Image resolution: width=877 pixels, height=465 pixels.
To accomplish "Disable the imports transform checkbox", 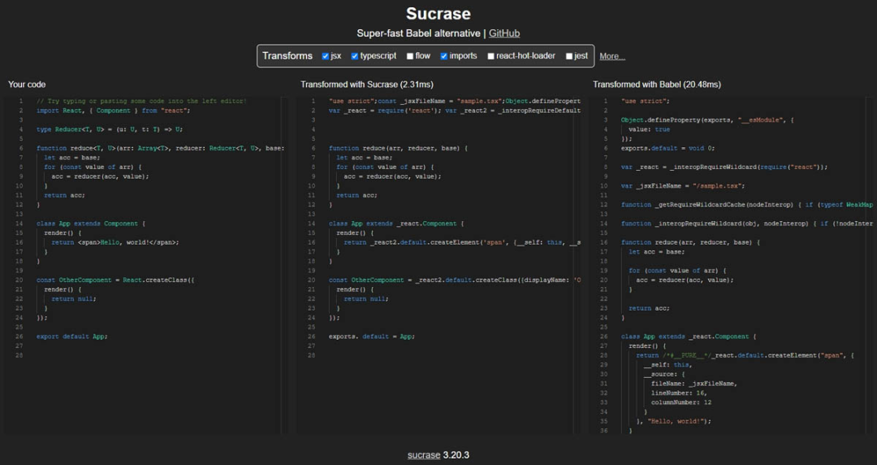I will click(x=444, y=56).
